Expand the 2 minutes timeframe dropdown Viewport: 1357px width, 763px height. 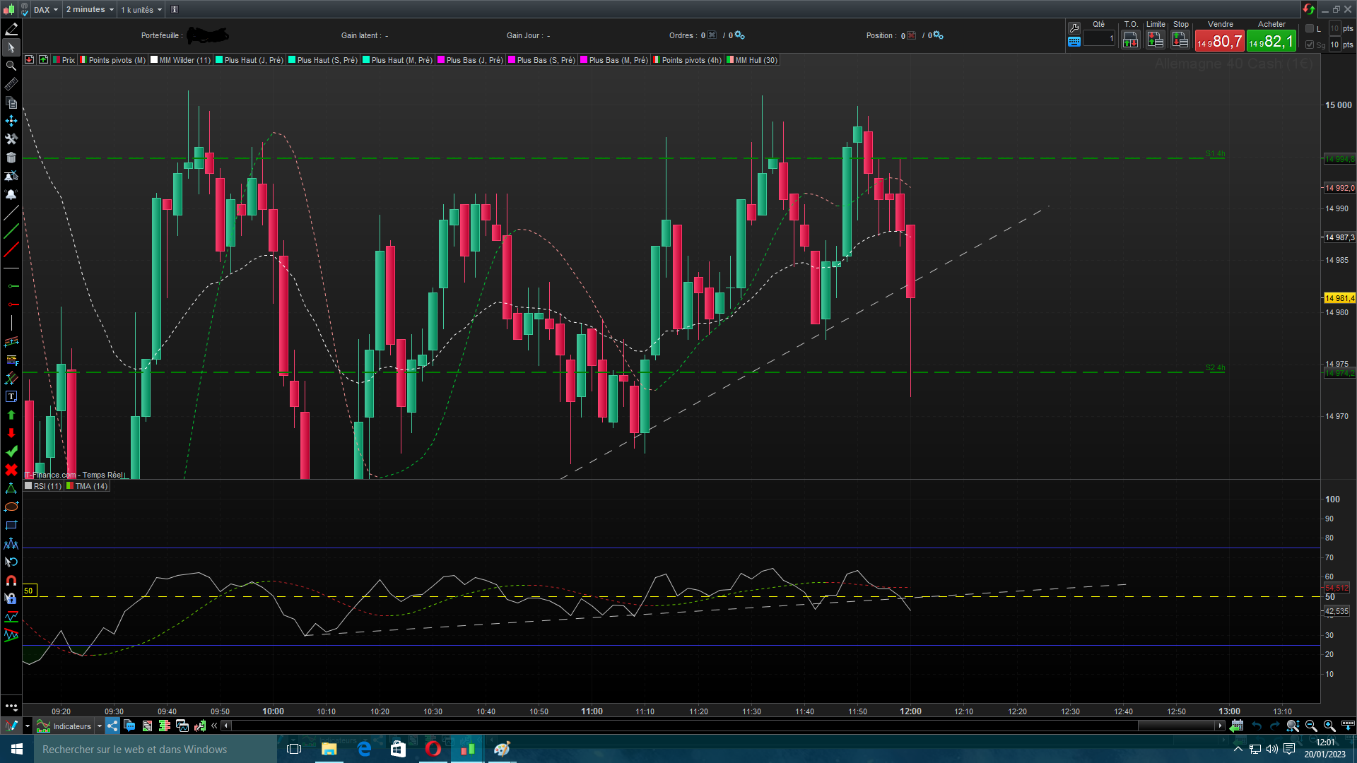[x=90, y=10]
